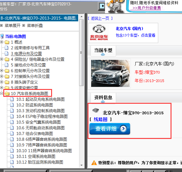Expand '4 保险丝/继电器盒分布及位置' node
This screenshot has width=182, height=172.
pos(2,59)
